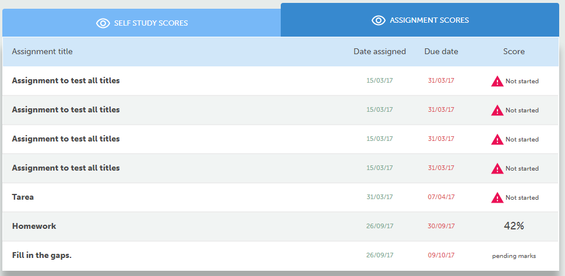Click the 'Due date' column header

tap(441, 51)
